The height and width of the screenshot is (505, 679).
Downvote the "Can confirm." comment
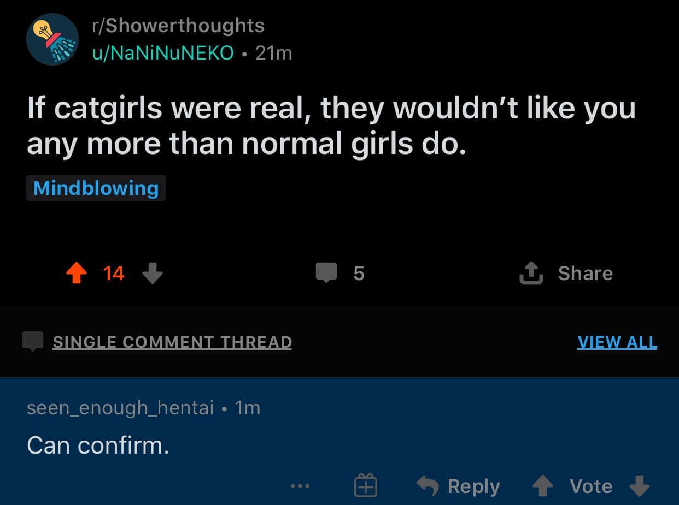[x=639, y=486]
